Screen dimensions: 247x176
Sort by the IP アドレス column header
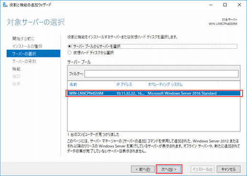coord(124,84)
